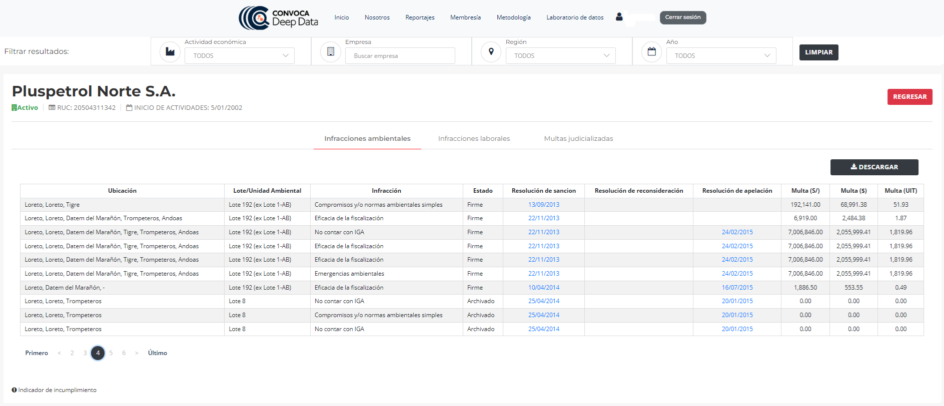944x406 pixels.
Task: Go to Inicio in the navigation
Action: [x=342, y=17]
